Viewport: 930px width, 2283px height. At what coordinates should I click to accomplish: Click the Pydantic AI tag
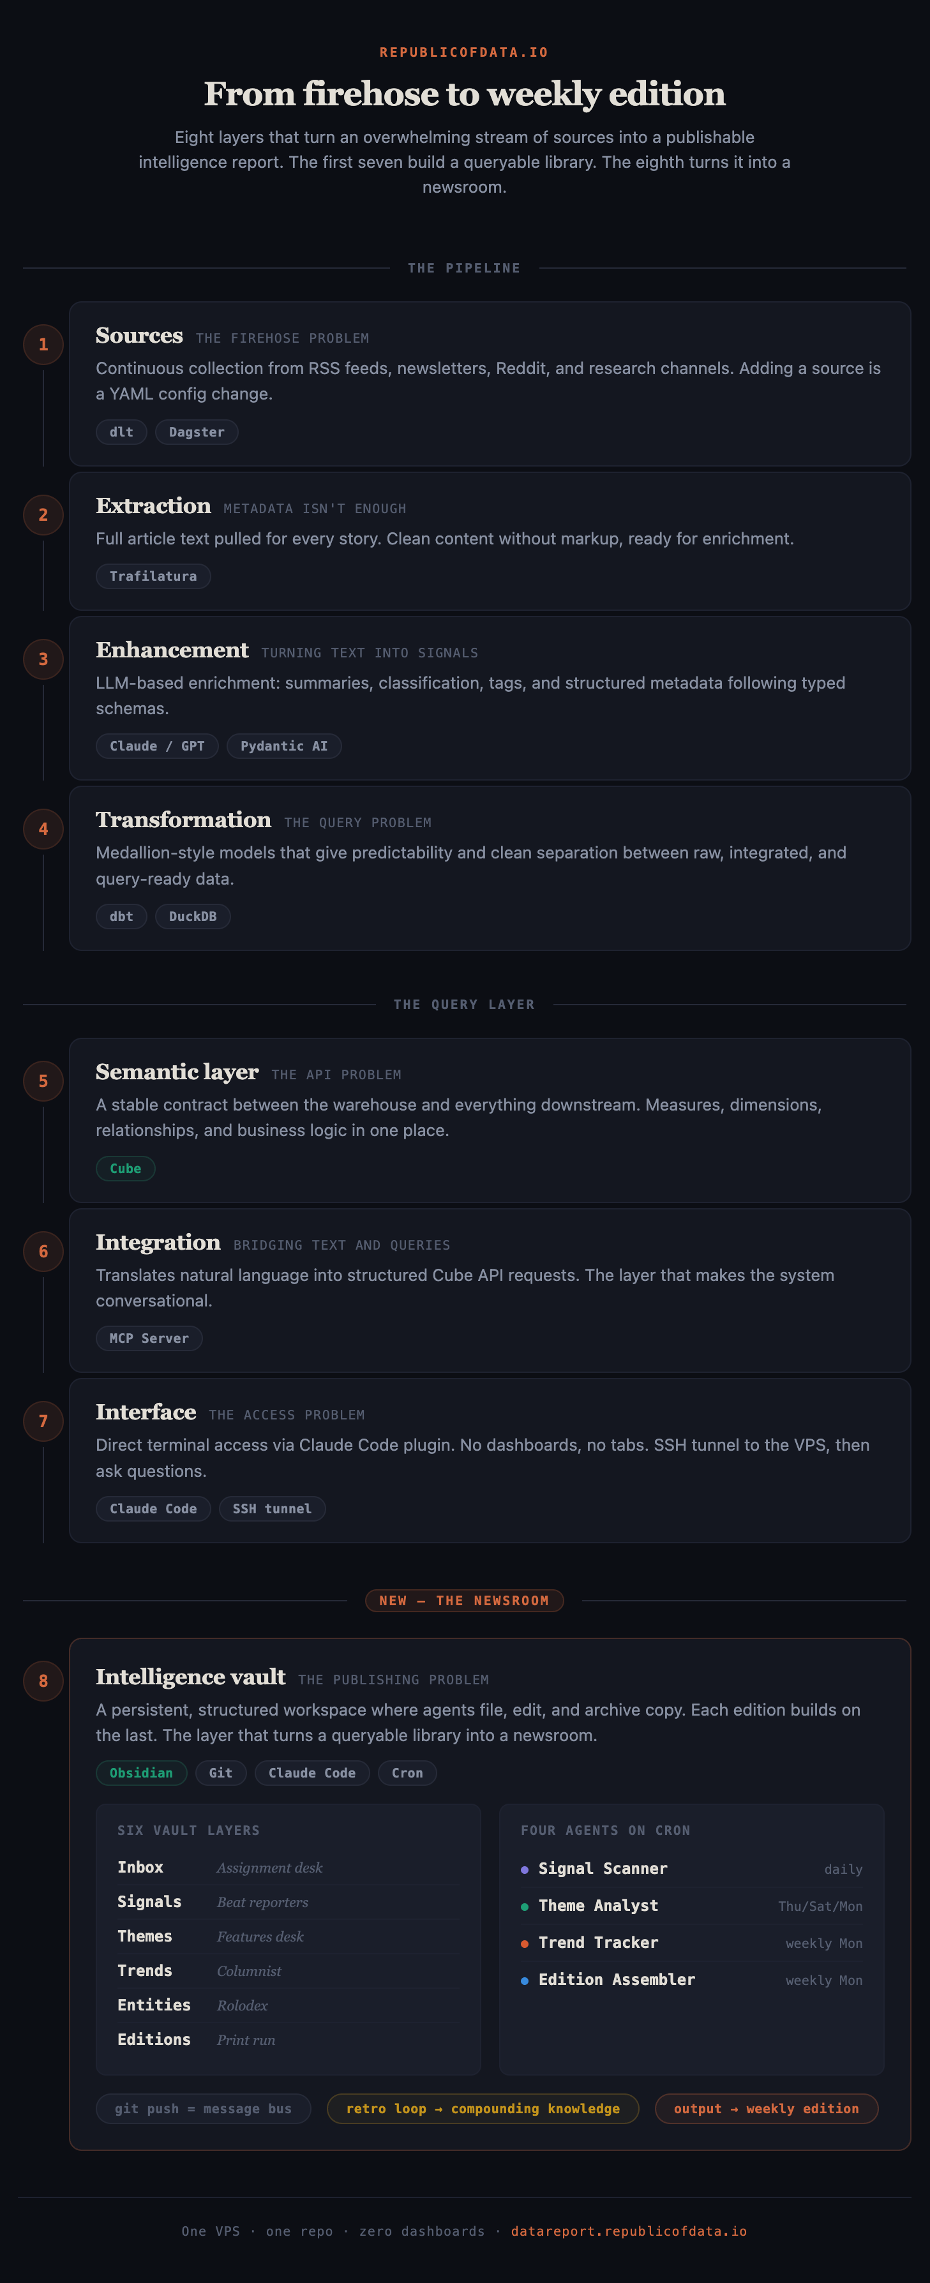point(283,746)
